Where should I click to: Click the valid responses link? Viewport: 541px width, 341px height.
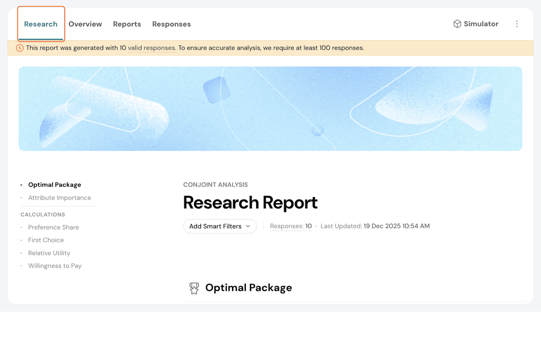point(152,48)
